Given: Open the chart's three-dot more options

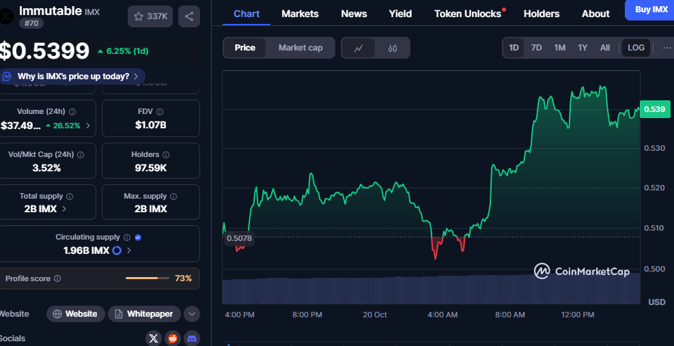Looking at the screenshot, I should [666, 48].
